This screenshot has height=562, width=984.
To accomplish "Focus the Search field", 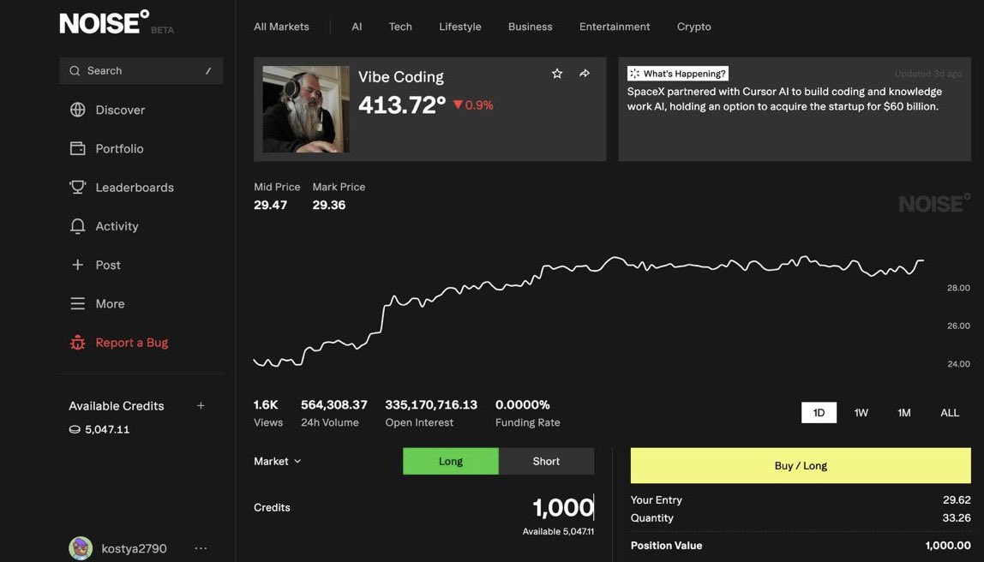I will pos(141,71).
